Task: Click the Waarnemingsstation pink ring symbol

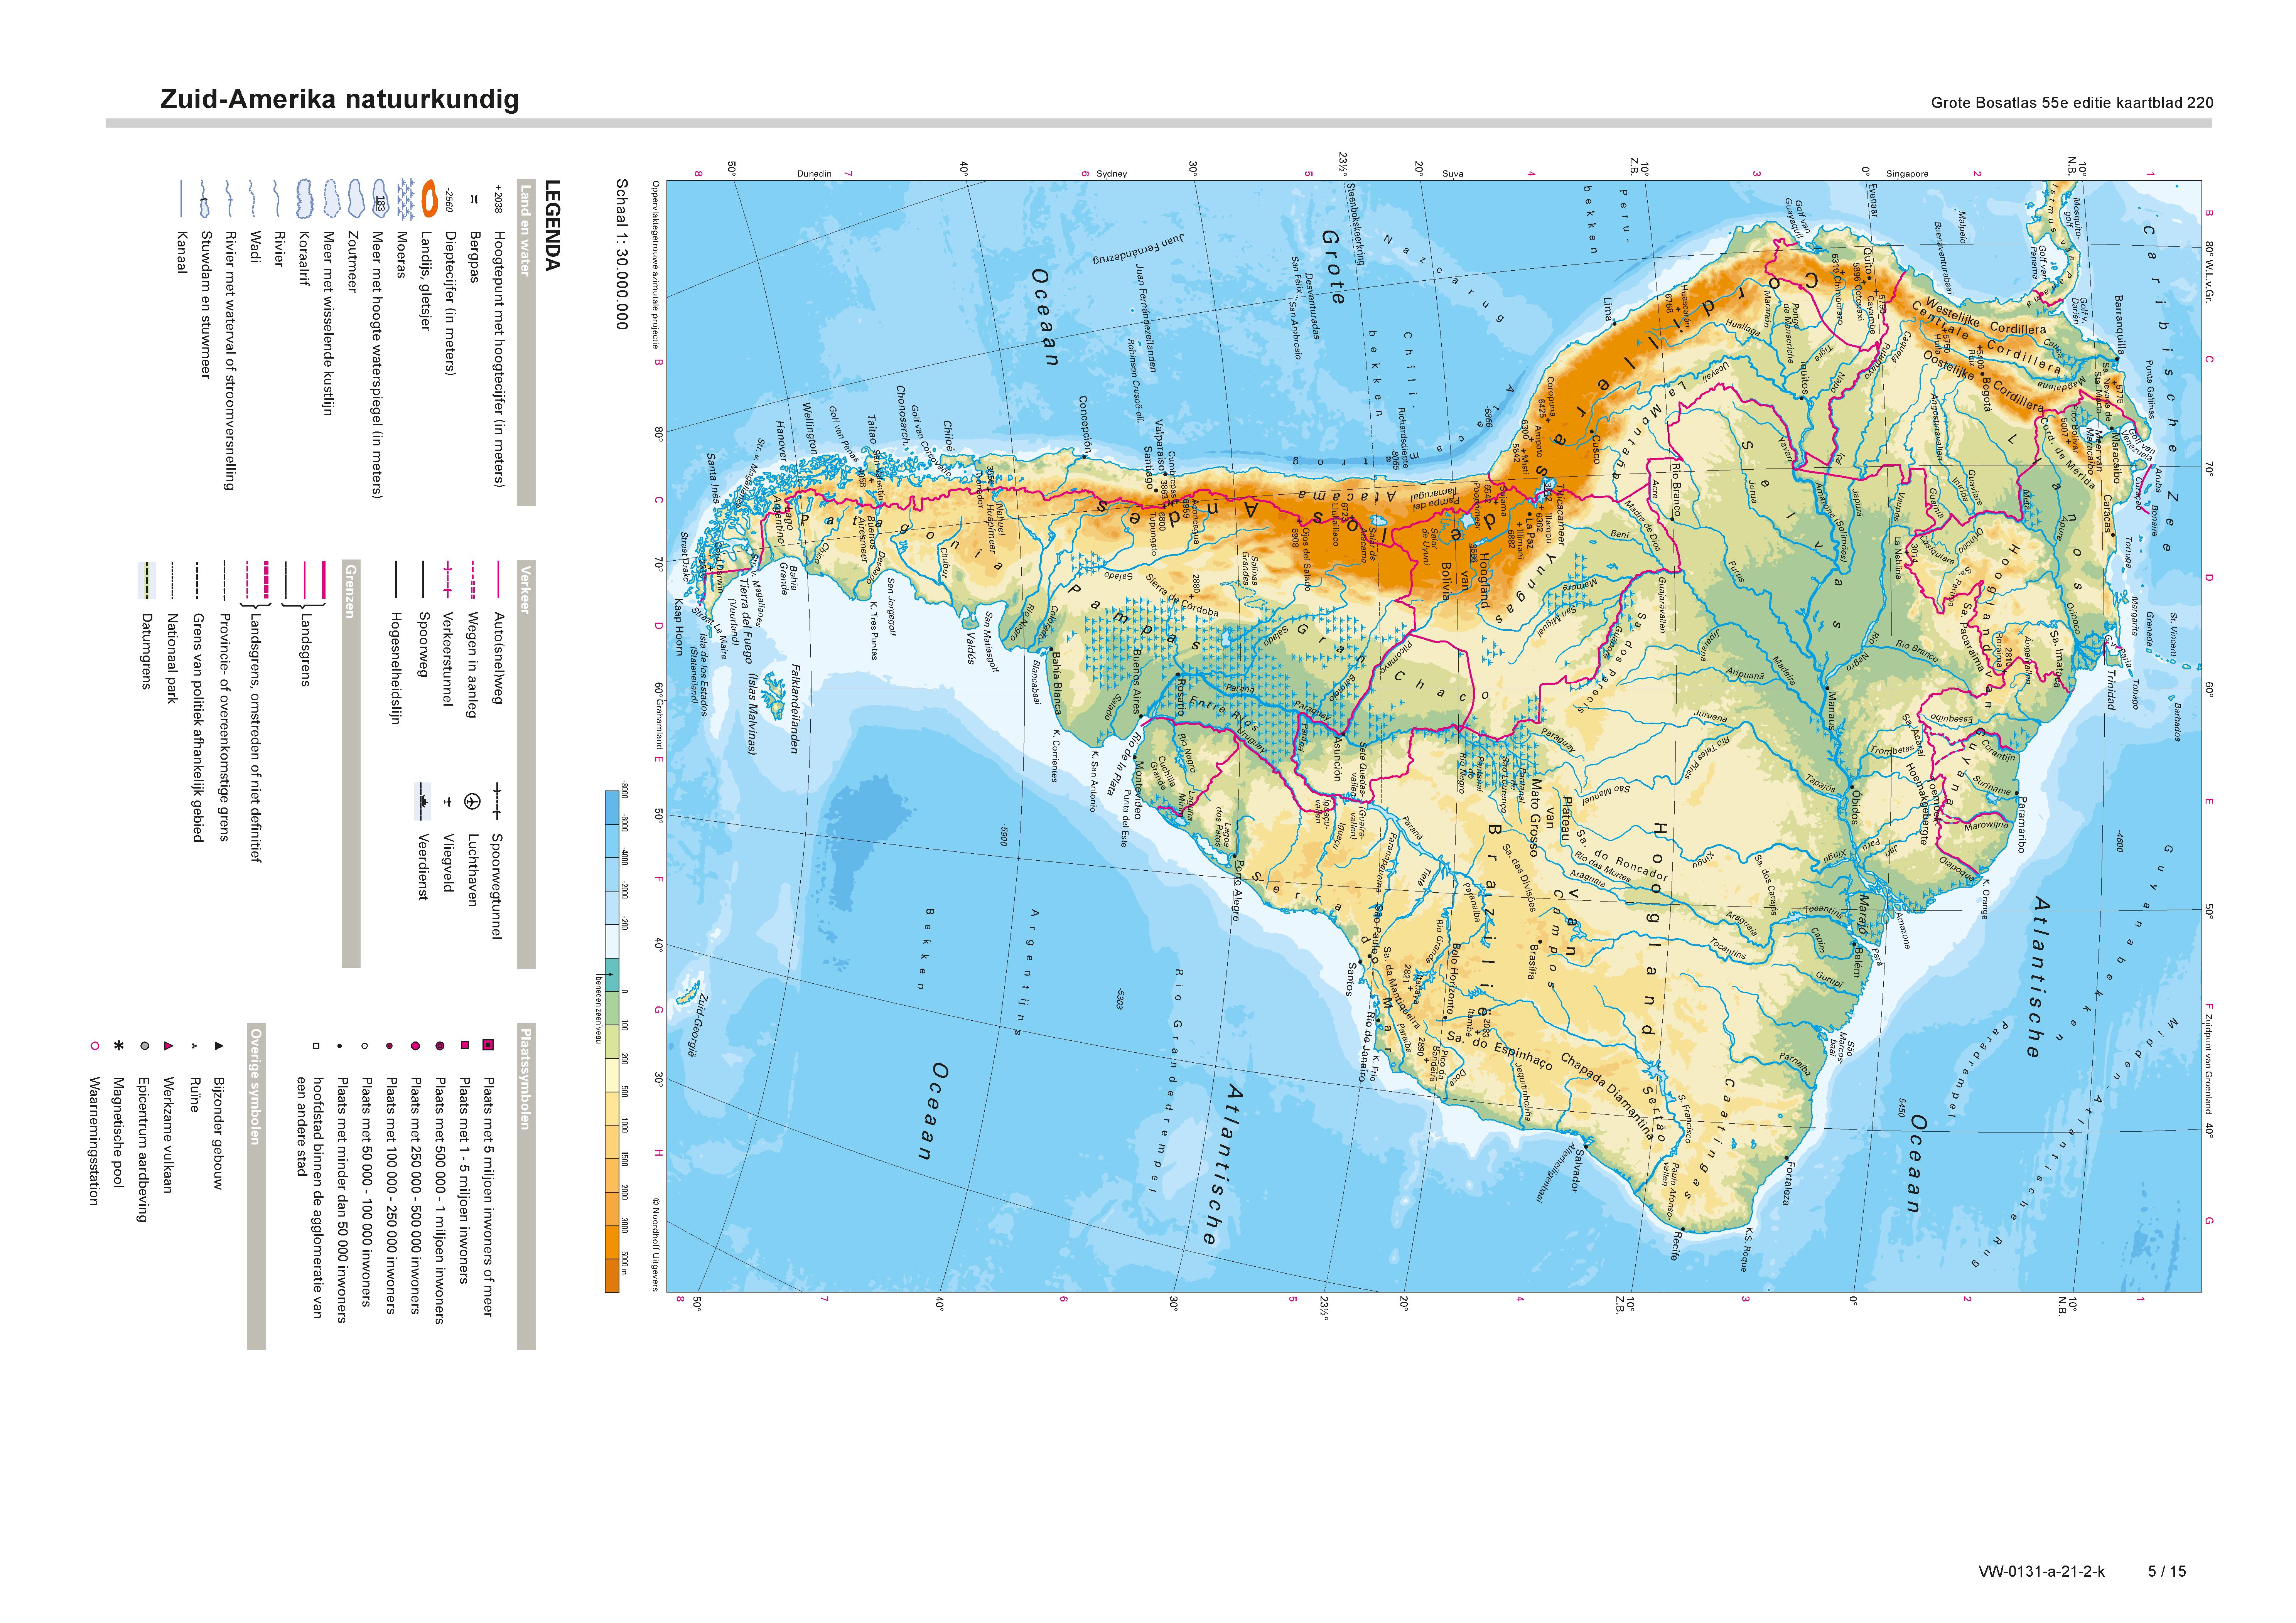Action: (x=94, y=1046)
